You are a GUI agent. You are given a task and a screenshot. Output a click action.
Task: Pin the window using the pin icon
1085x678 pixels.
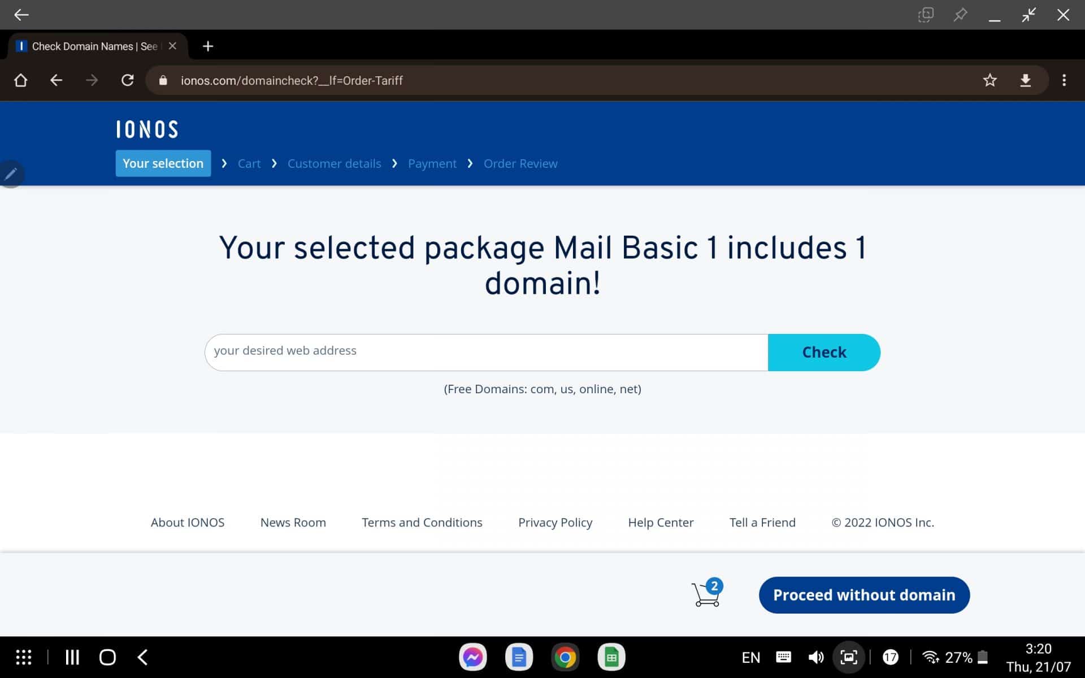pyautogui.click(x=961, y=15)
